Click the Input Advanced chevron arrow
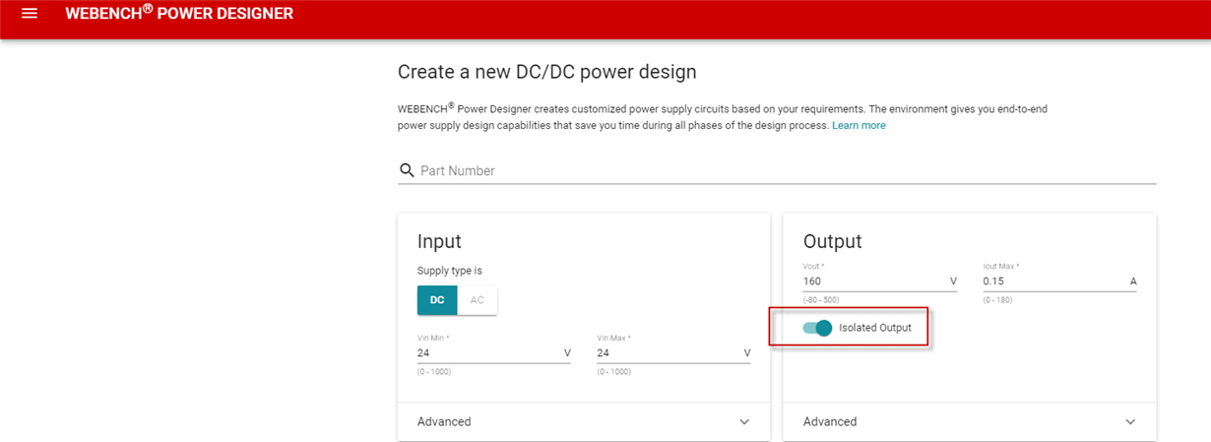The width and height of the screenshot is (1211, 442). point(743,421)
